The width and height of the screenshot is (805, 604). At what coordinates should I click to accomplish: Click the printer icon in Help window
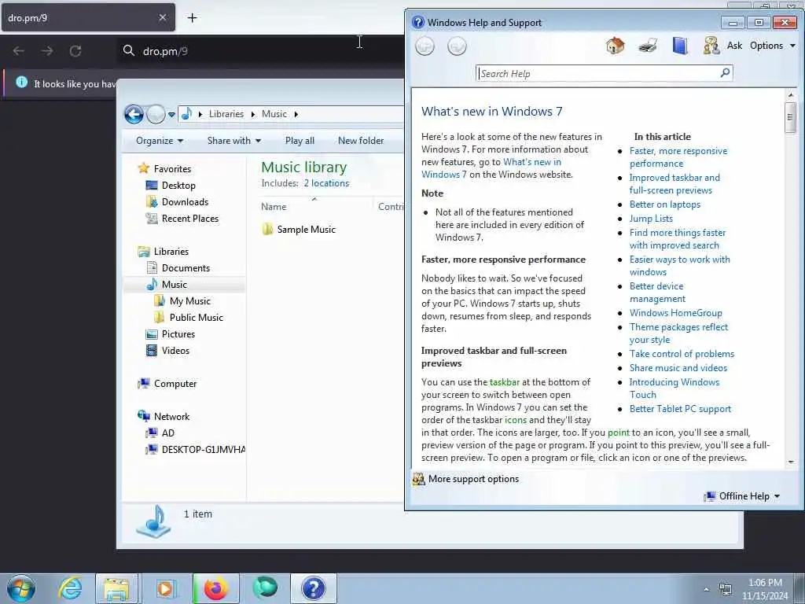[x=648, y=46]
